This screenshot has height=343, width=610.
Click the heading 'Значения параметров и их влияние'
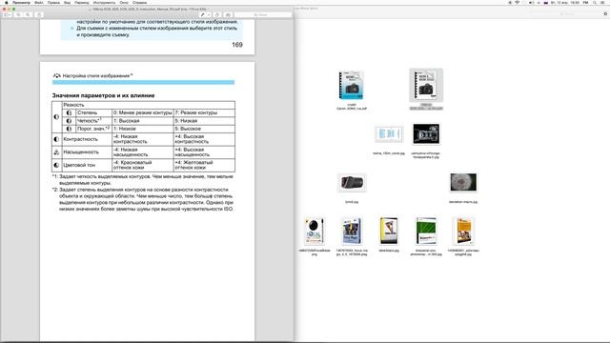tap(104, 95)
